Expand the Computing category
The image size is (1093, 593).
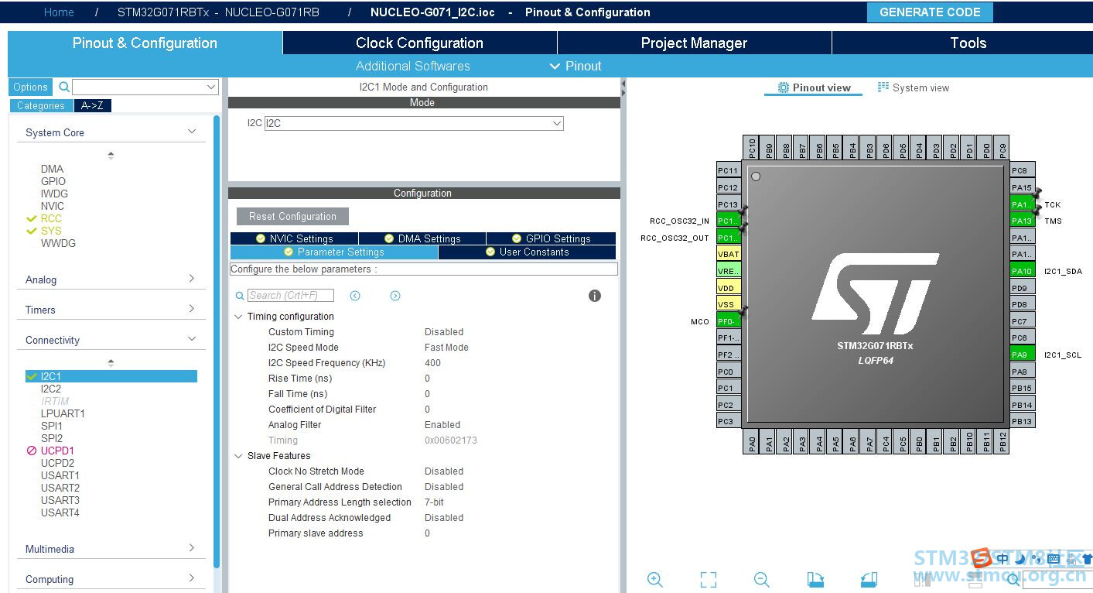point(192,578)
